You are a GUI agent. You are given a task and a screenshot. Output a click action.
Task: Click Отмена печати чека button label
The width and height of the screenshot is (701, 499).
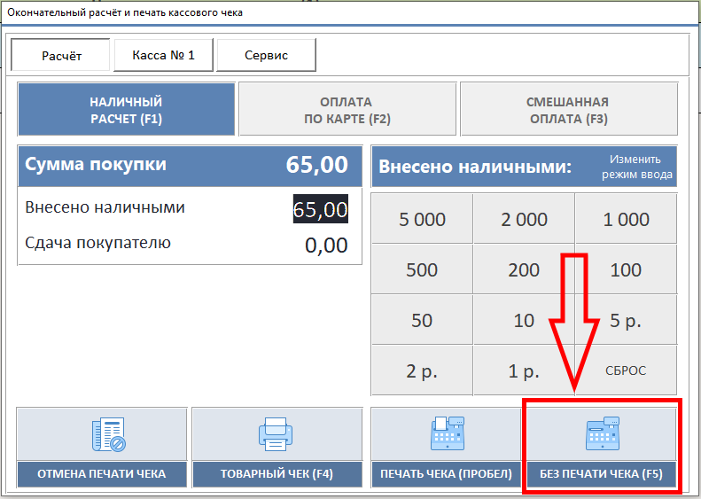point(101,474)
